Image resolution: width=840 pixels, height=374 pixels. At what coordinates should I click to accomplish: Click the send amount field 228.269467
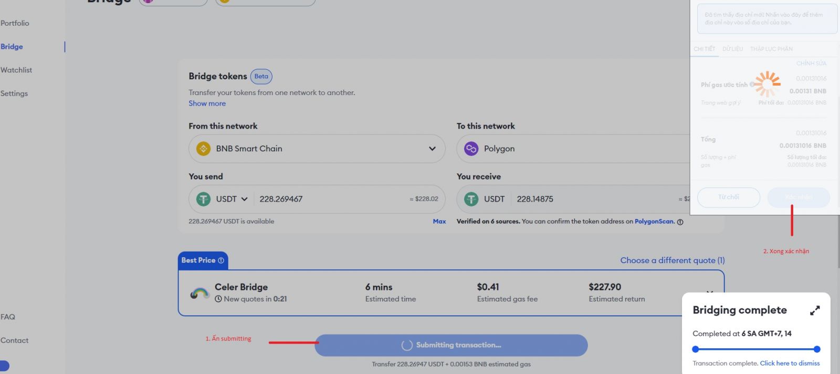pos(281,199)
